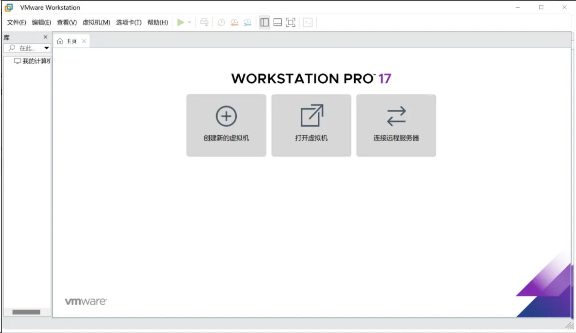Expand the library search filter dropdown
The height and width of the screenshot is (333, 576).
(x=46, y=48)
